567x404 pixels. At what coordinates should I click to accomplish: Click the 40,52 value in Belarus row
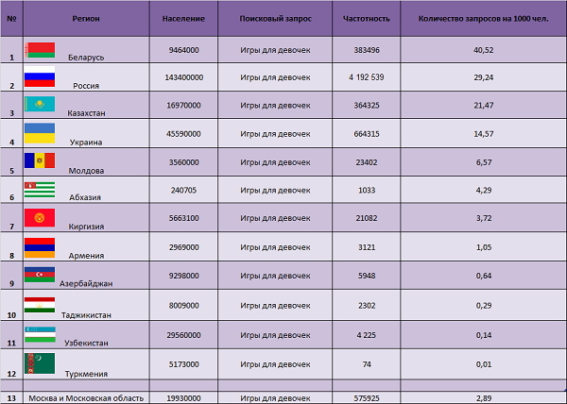(485, 50)
